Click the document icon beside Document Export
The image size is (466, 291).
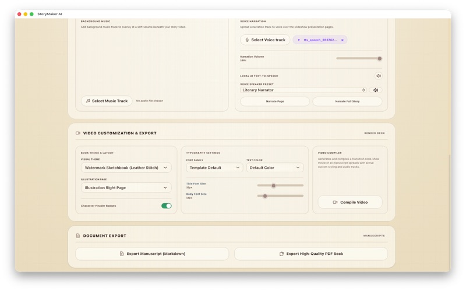click(78, 236)
